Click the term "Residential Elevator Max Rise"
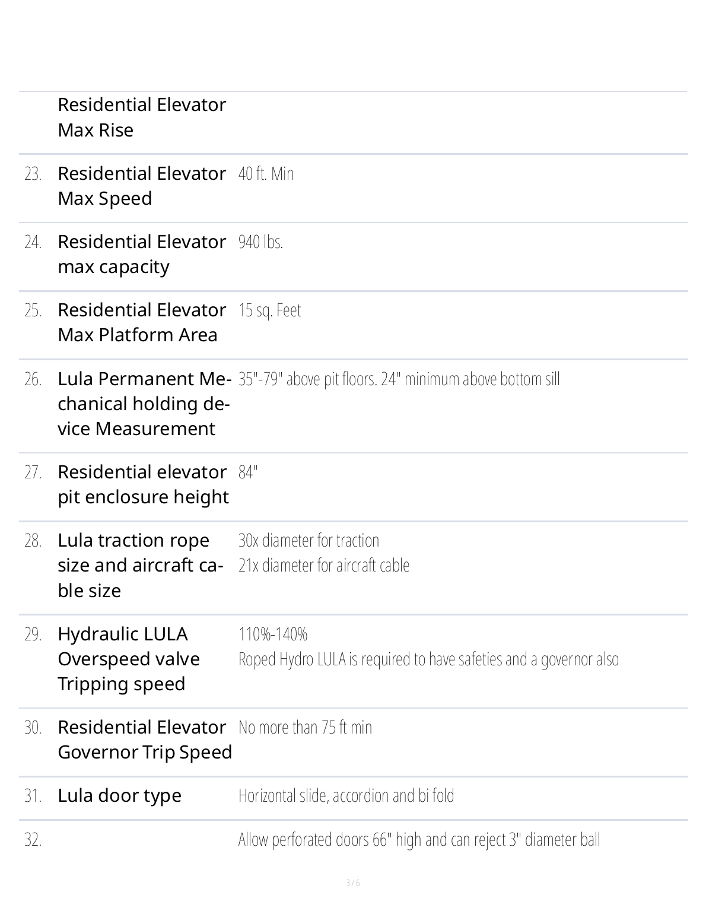706x914 pixels. pos(141,117)
